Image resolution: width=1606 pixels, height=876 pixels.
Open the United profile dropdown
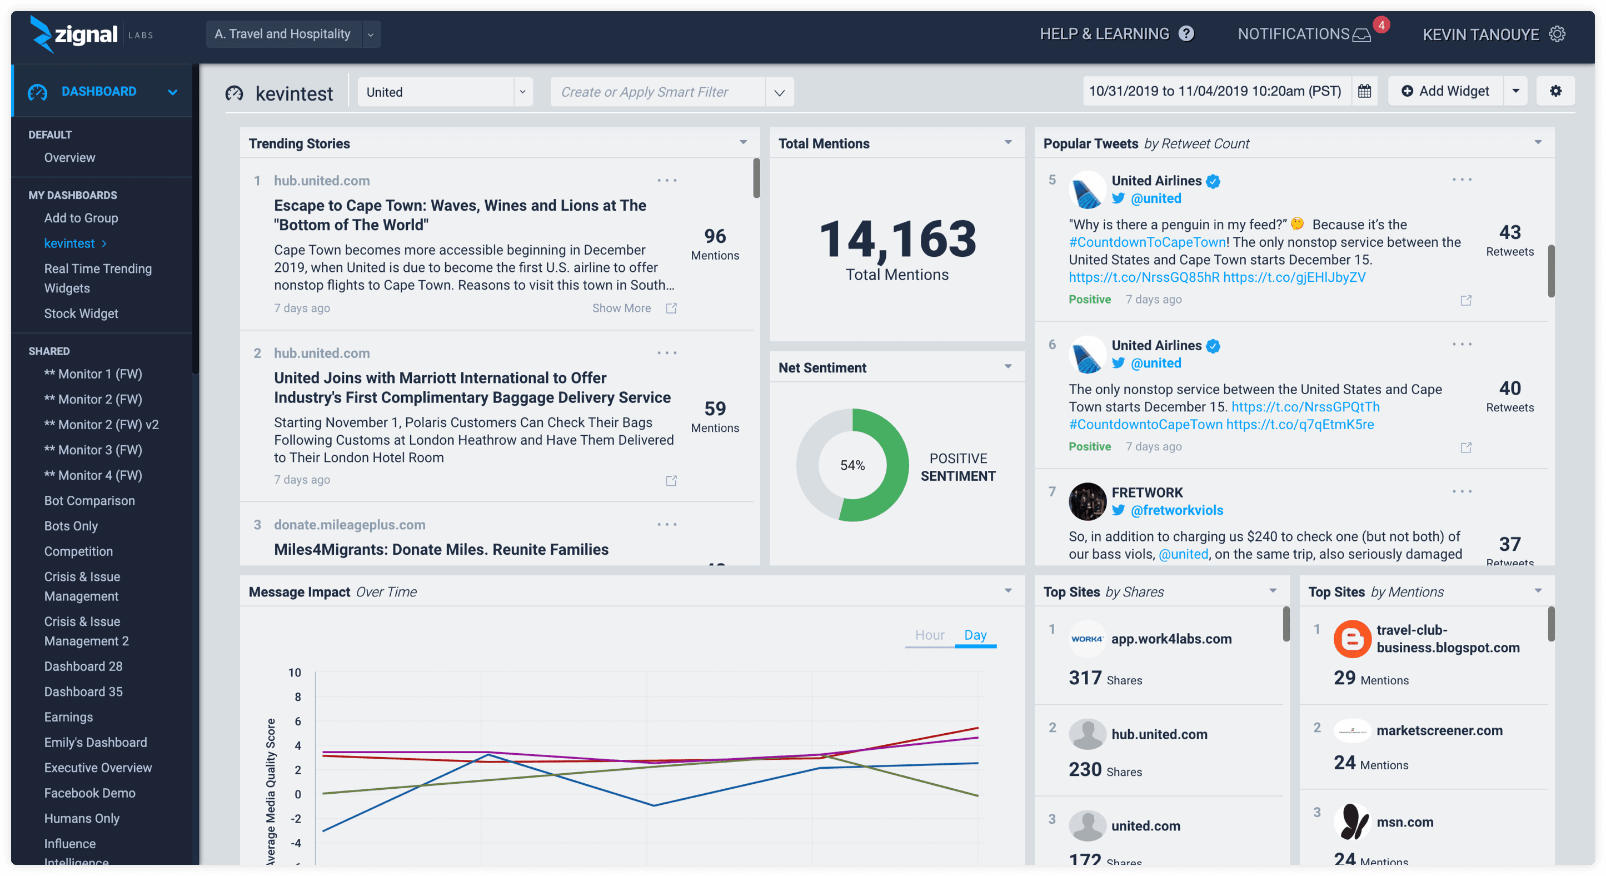click(x=522, y=92)
